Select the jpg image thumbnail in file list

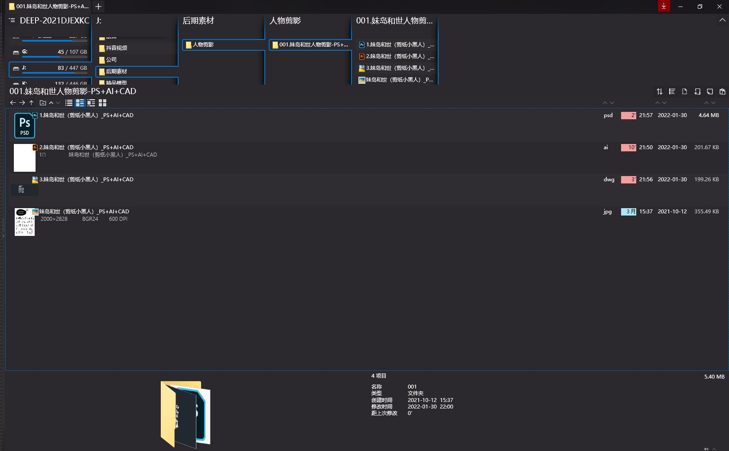pos(25,222)
